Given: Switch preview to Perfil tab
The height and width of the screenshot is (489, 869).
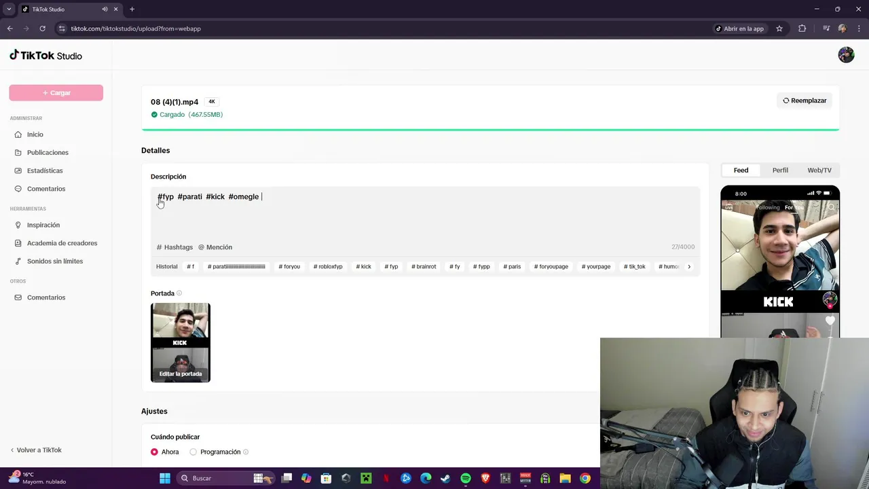Looking at the screenshot, I should point(780,170).
